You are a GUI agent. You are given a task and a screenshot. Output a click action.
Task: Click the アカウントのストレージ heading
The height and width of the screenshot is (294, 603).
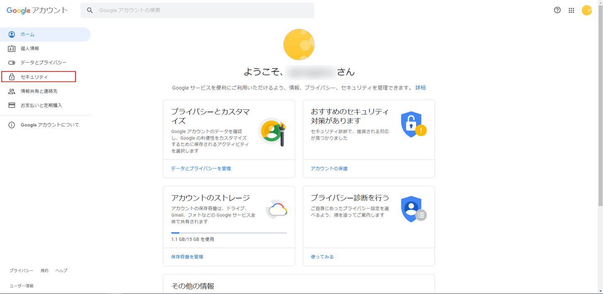click(x=210, y=198)
